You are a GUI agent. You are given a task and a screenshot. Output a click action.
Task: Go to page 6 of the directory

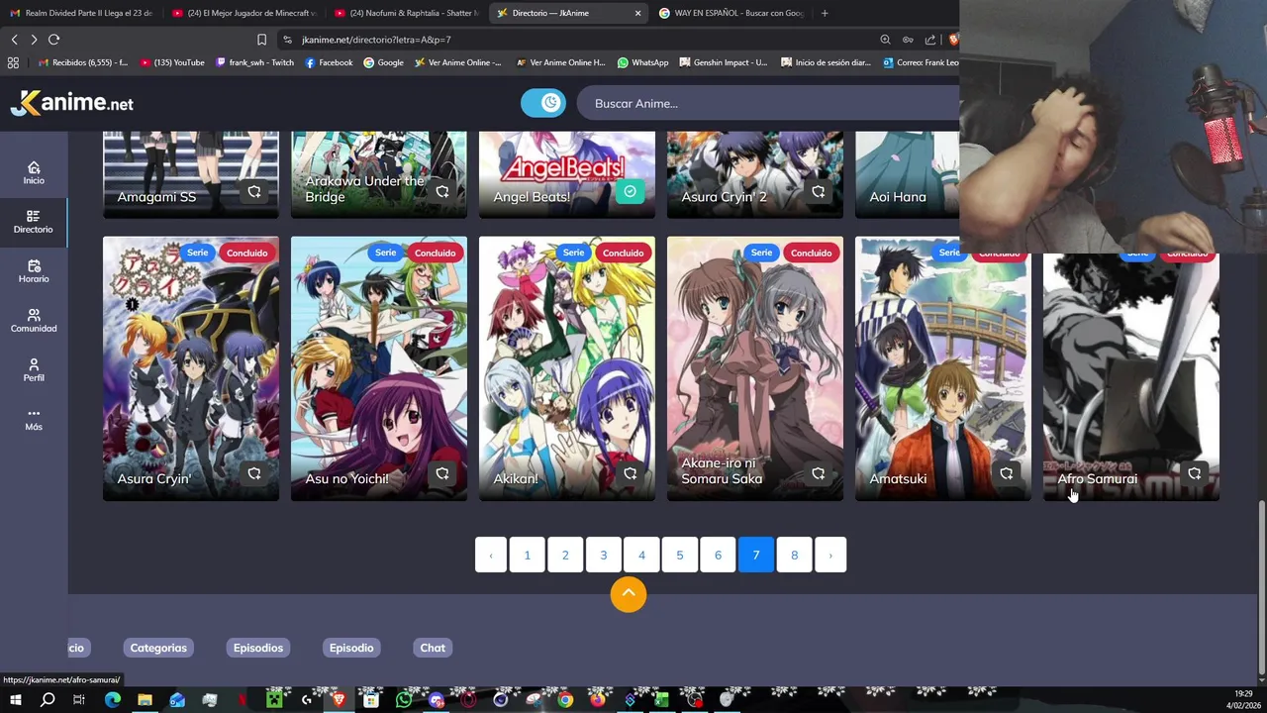(718, 556)
